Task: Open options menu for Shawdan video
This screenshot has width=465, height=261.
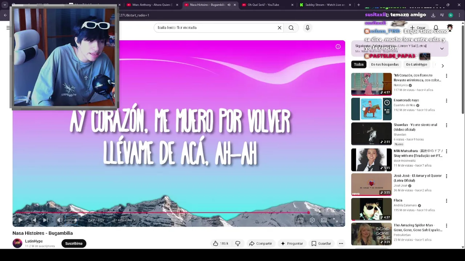Action: 446,125
